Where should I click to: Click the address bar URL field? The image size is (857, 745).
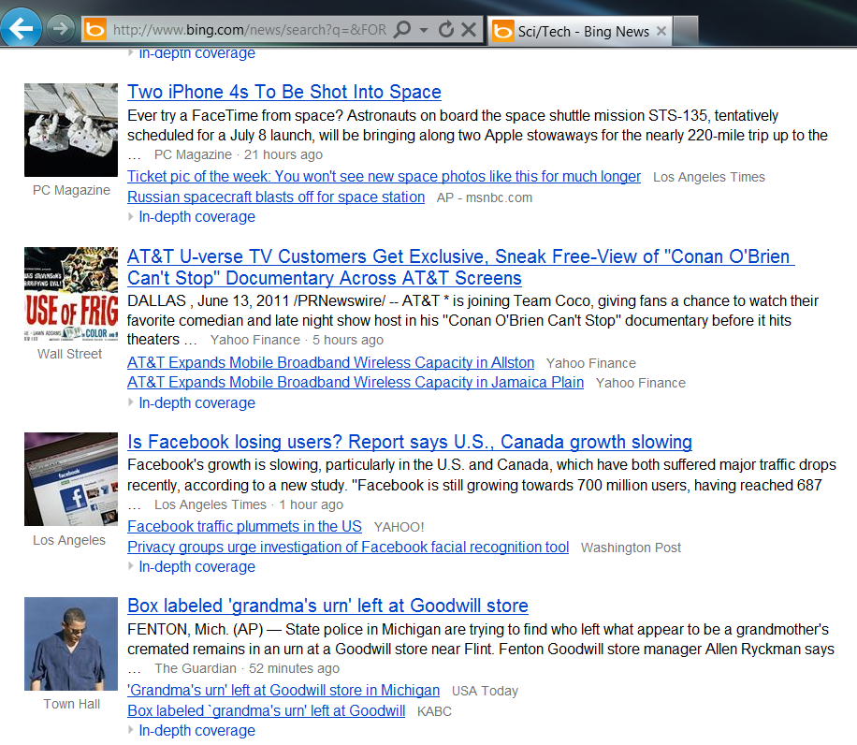pos(248,30)
